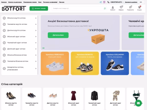The width and height of the screenshot is (147, 110).
Task: Click the search magnifier icon
Action: (x=105, y=9)
